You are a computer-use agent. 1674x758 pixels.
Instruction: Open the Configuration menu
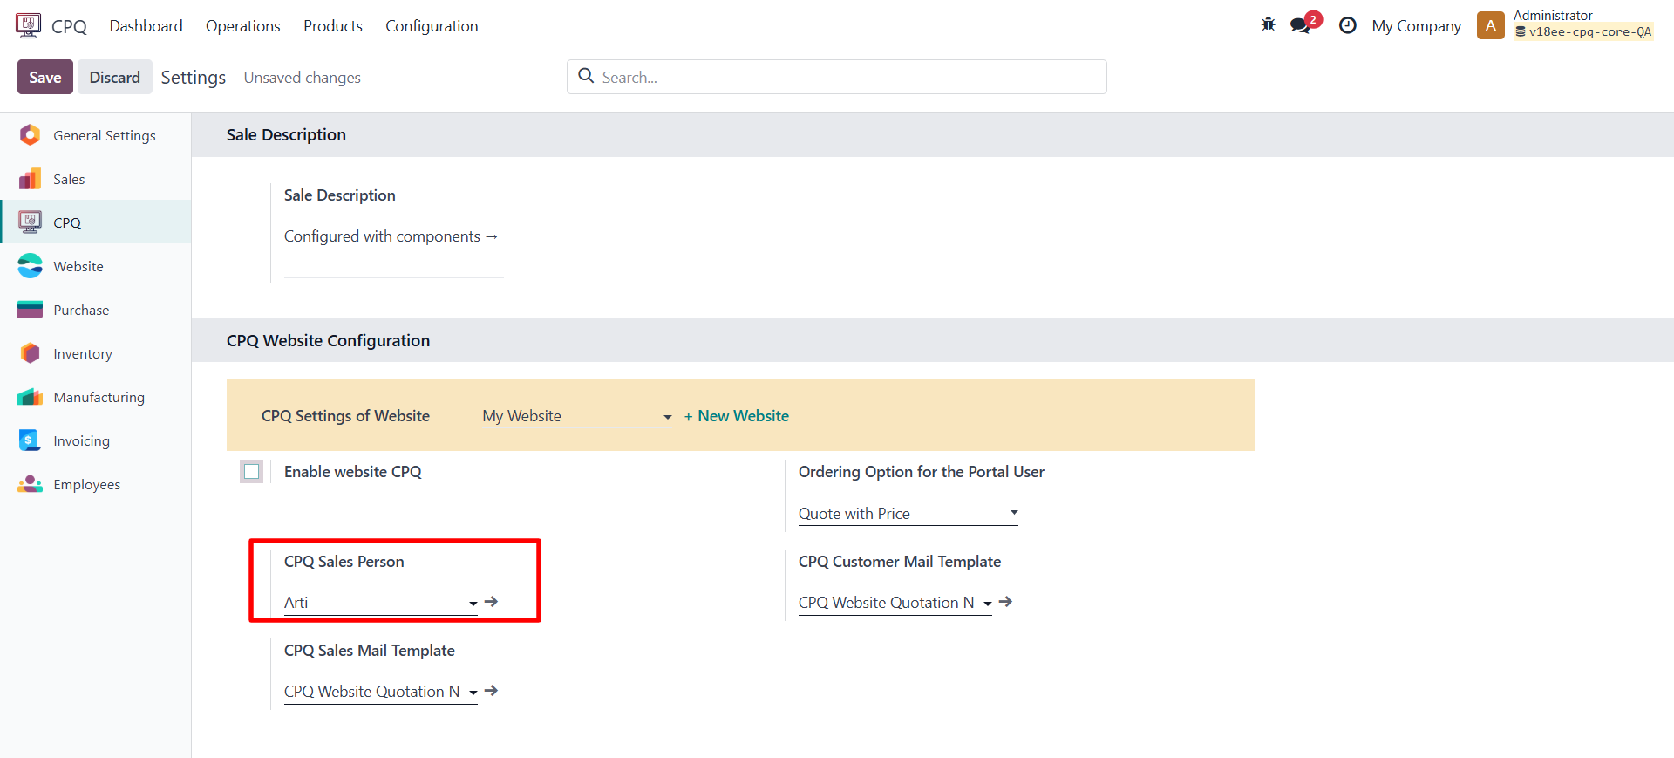(432, 26)
